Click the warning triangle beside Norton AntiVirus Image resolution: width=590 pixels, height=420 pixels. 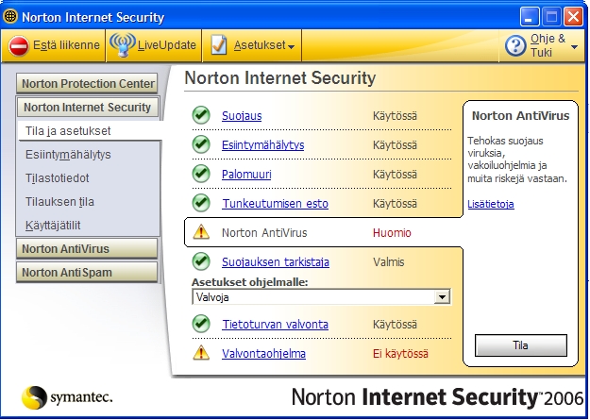(201, 232)
